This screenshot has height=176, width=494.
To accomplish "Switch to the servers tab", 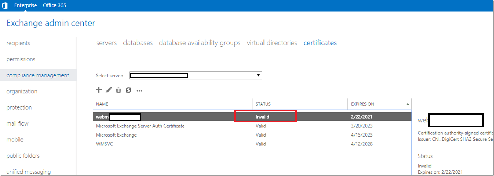I will [x=106, y=43].
